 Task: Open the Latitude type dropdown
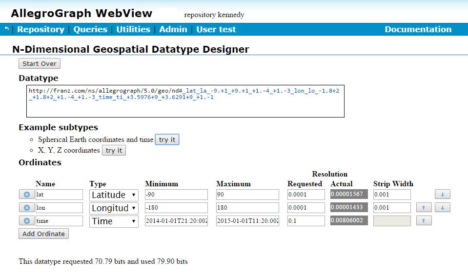[x=114, y=195]
